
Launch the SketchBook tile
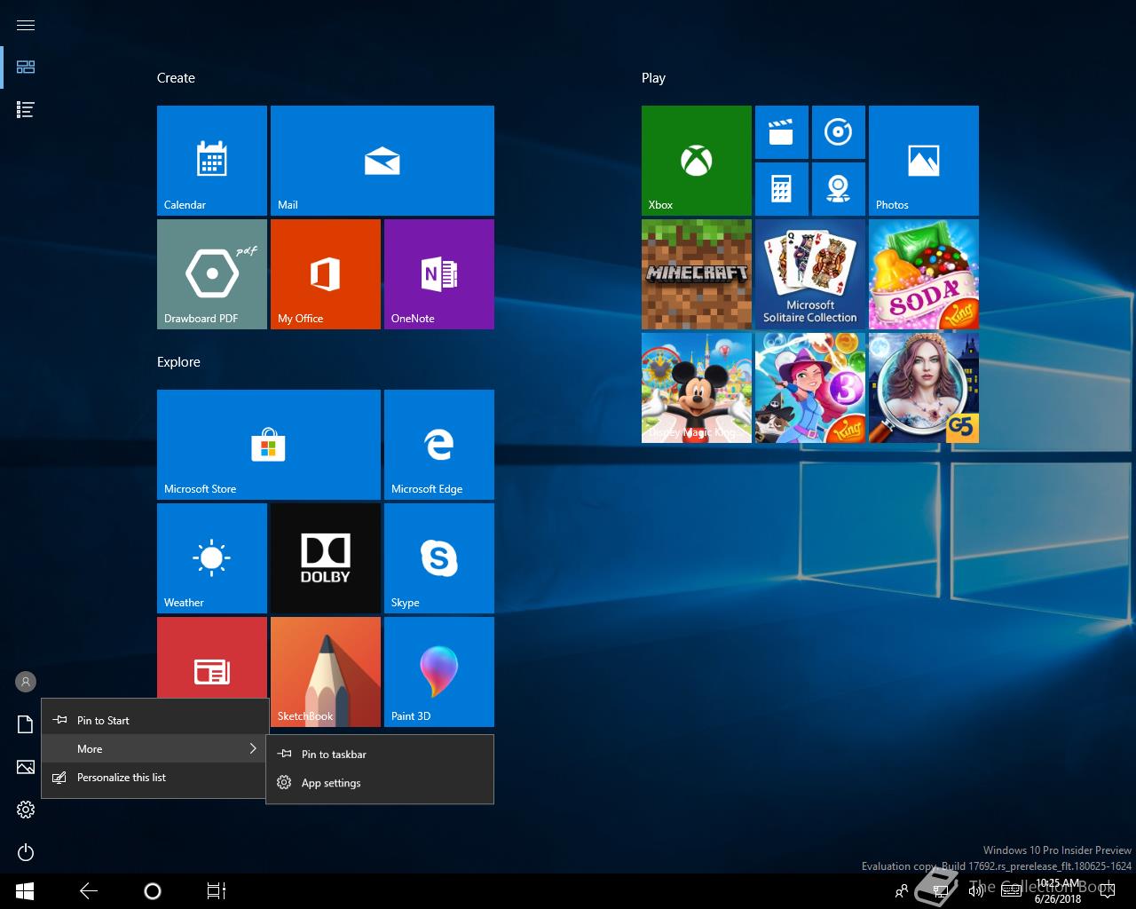(x=326, y=672)
